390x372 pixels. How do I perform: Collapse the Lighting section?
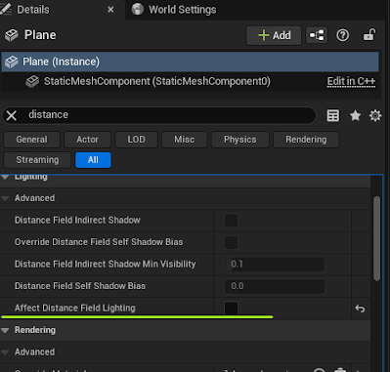coord(5,178)
